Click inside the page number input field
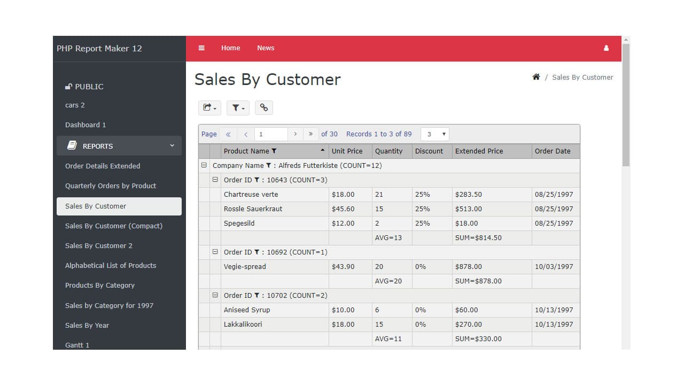684x385 pixels. coord(270,134)
